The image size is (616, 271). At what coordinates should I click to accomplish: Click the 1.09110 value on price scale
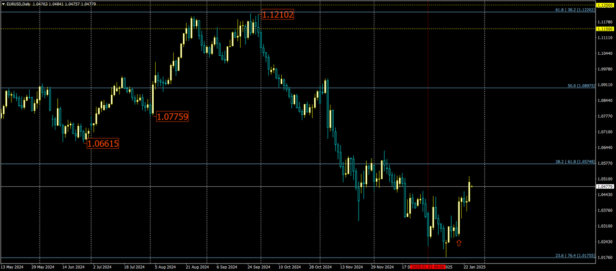pyautogui.click(x=605, y=85)
